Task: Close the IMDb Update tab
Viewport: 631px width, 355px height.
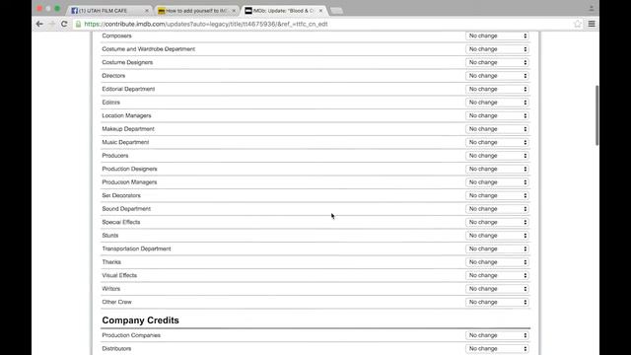Action: tap(320, 11)
